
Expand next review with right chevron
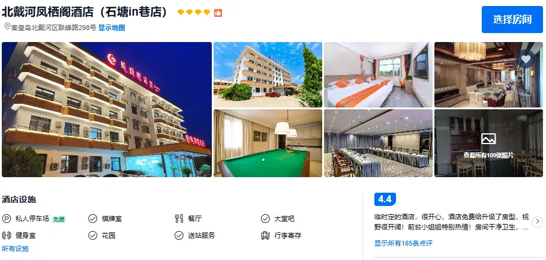point(537,222)
